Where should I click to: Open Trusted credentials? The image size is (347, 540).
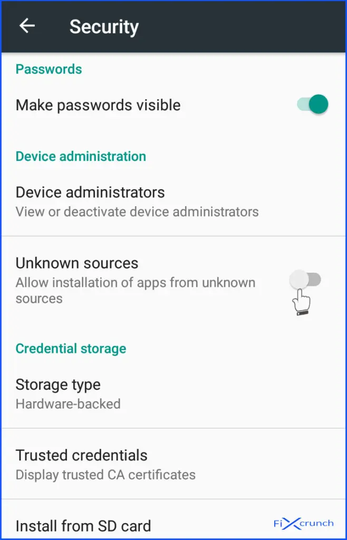coord(173,464)
